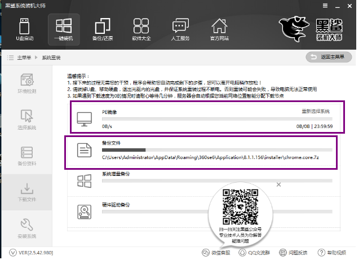Click the 选择系统 sidebar step
363x260 pixels.
(26, 119)
